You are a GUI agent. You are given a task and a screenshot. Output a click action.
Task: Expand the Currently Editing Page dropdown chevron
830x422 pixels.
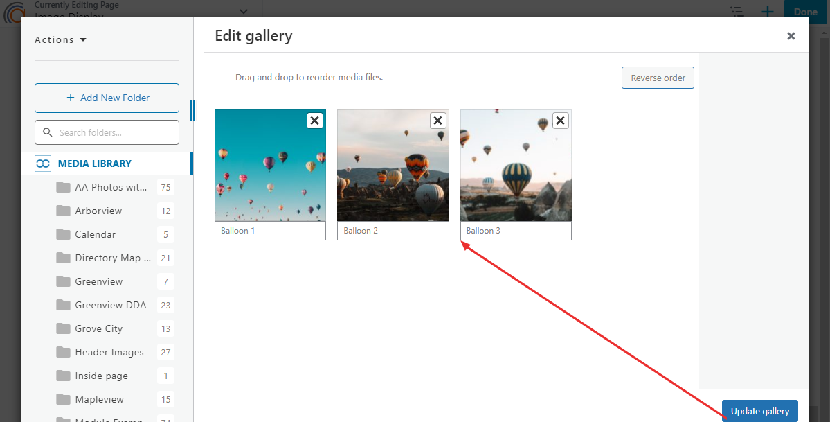click(x=244, y=12)
